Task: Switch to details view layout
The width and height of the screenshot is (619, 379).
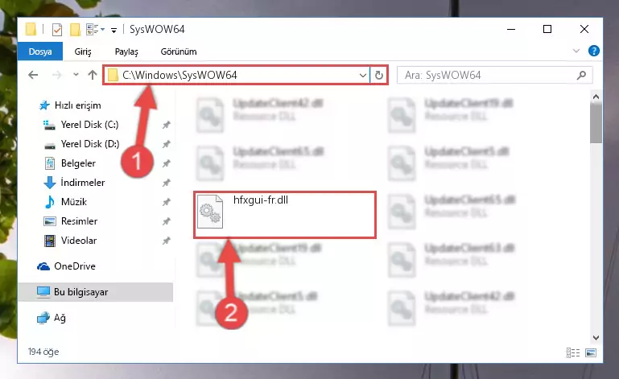Action: click(x=573, y=352)
